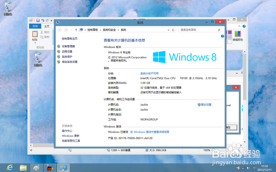Screen dimensions: 276x172
Task: Click 剪切 cut in Paint clipboard group
Action: coord(45,32)
